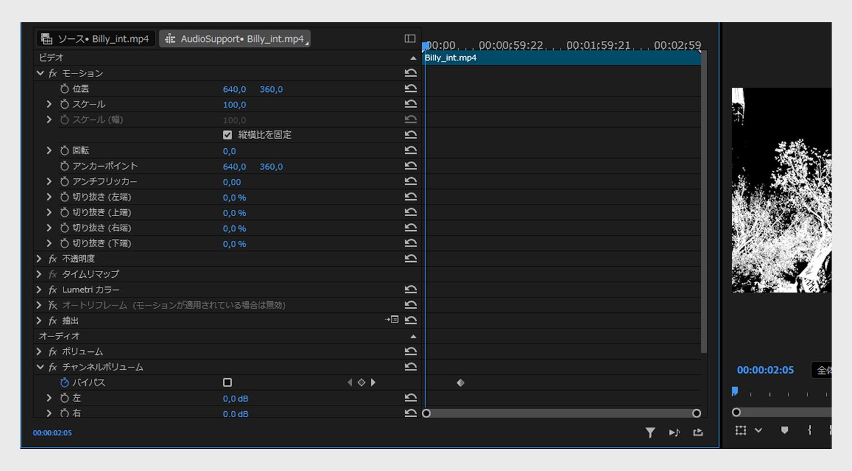
Task: Toggle animation stopwatch for 切り抜き (左端)
Action: coord(65,197)
